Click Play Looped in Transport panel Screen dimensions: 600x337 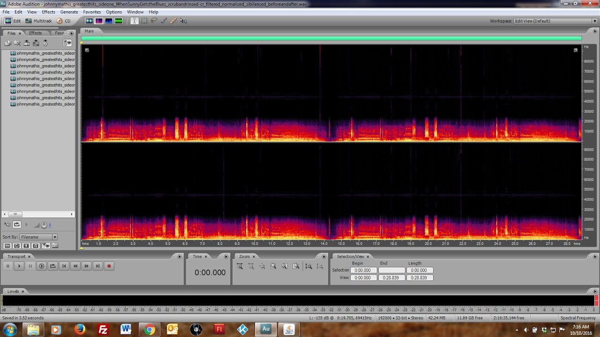point(52,266)
